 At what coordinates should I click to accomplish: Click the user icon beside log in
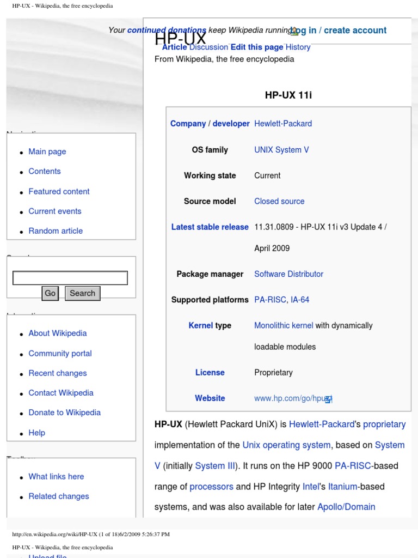coord(294,31)
